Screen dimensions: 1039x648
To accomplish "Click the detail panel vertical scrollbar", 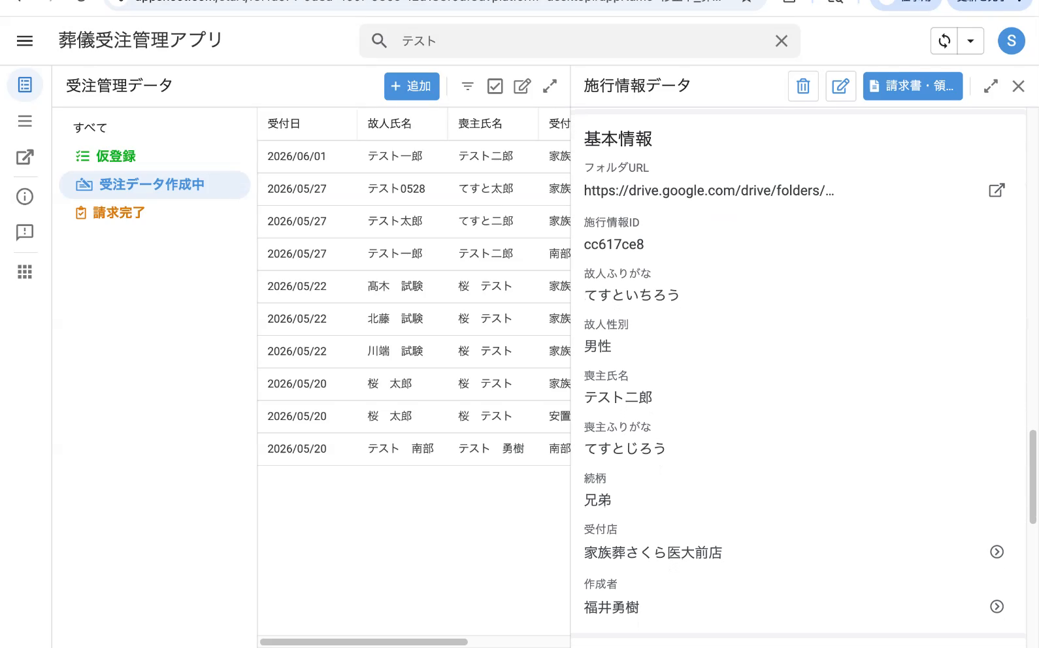I will [1032, 477].
